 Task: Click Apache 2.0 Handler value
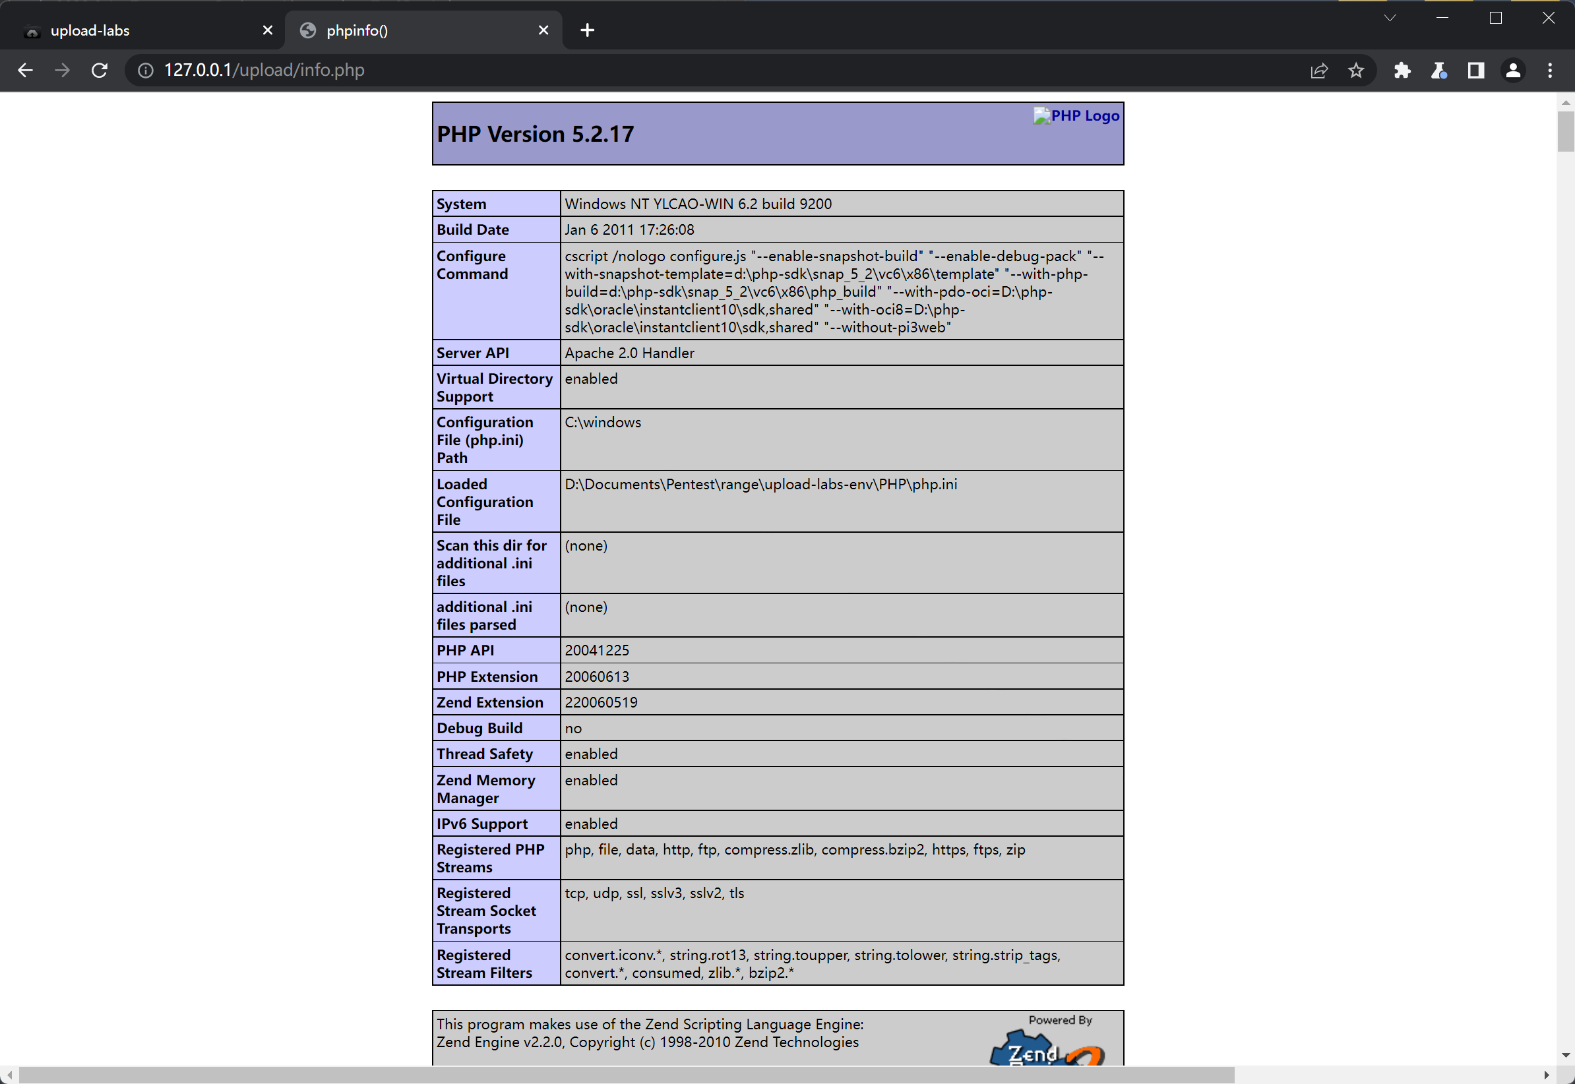click(x=629, y=353)
